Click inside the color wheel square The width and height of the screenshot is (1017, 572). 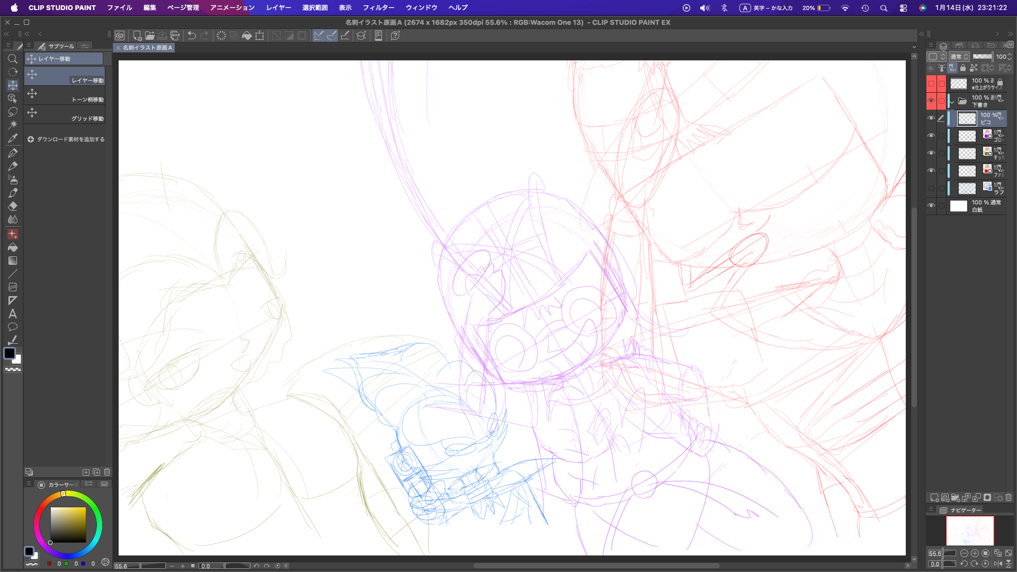coord(68,524)
